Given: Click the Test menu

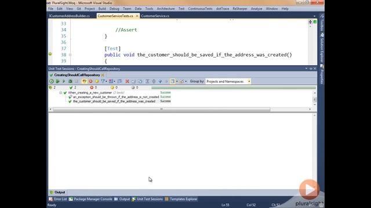Looking at the screenshot, I should pyautogui.click(x=181, y=9).
